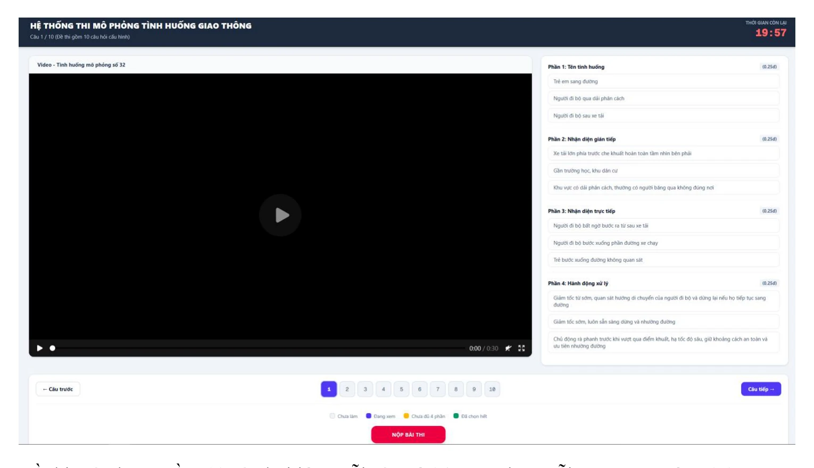The height and width of the screenshot is (468, 814).
Task: Select 'Giảm tốc từ sớm, quan sát hướng di chuyển' answer
Action: click(x=663, y=301)
